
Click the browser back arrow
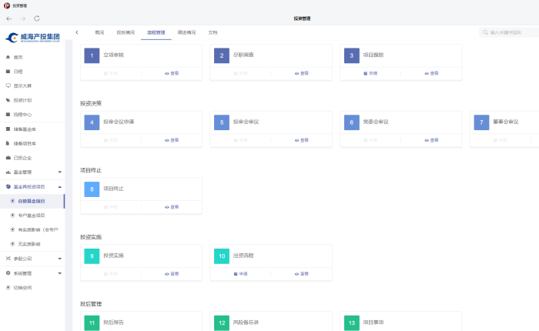[9, 18]
